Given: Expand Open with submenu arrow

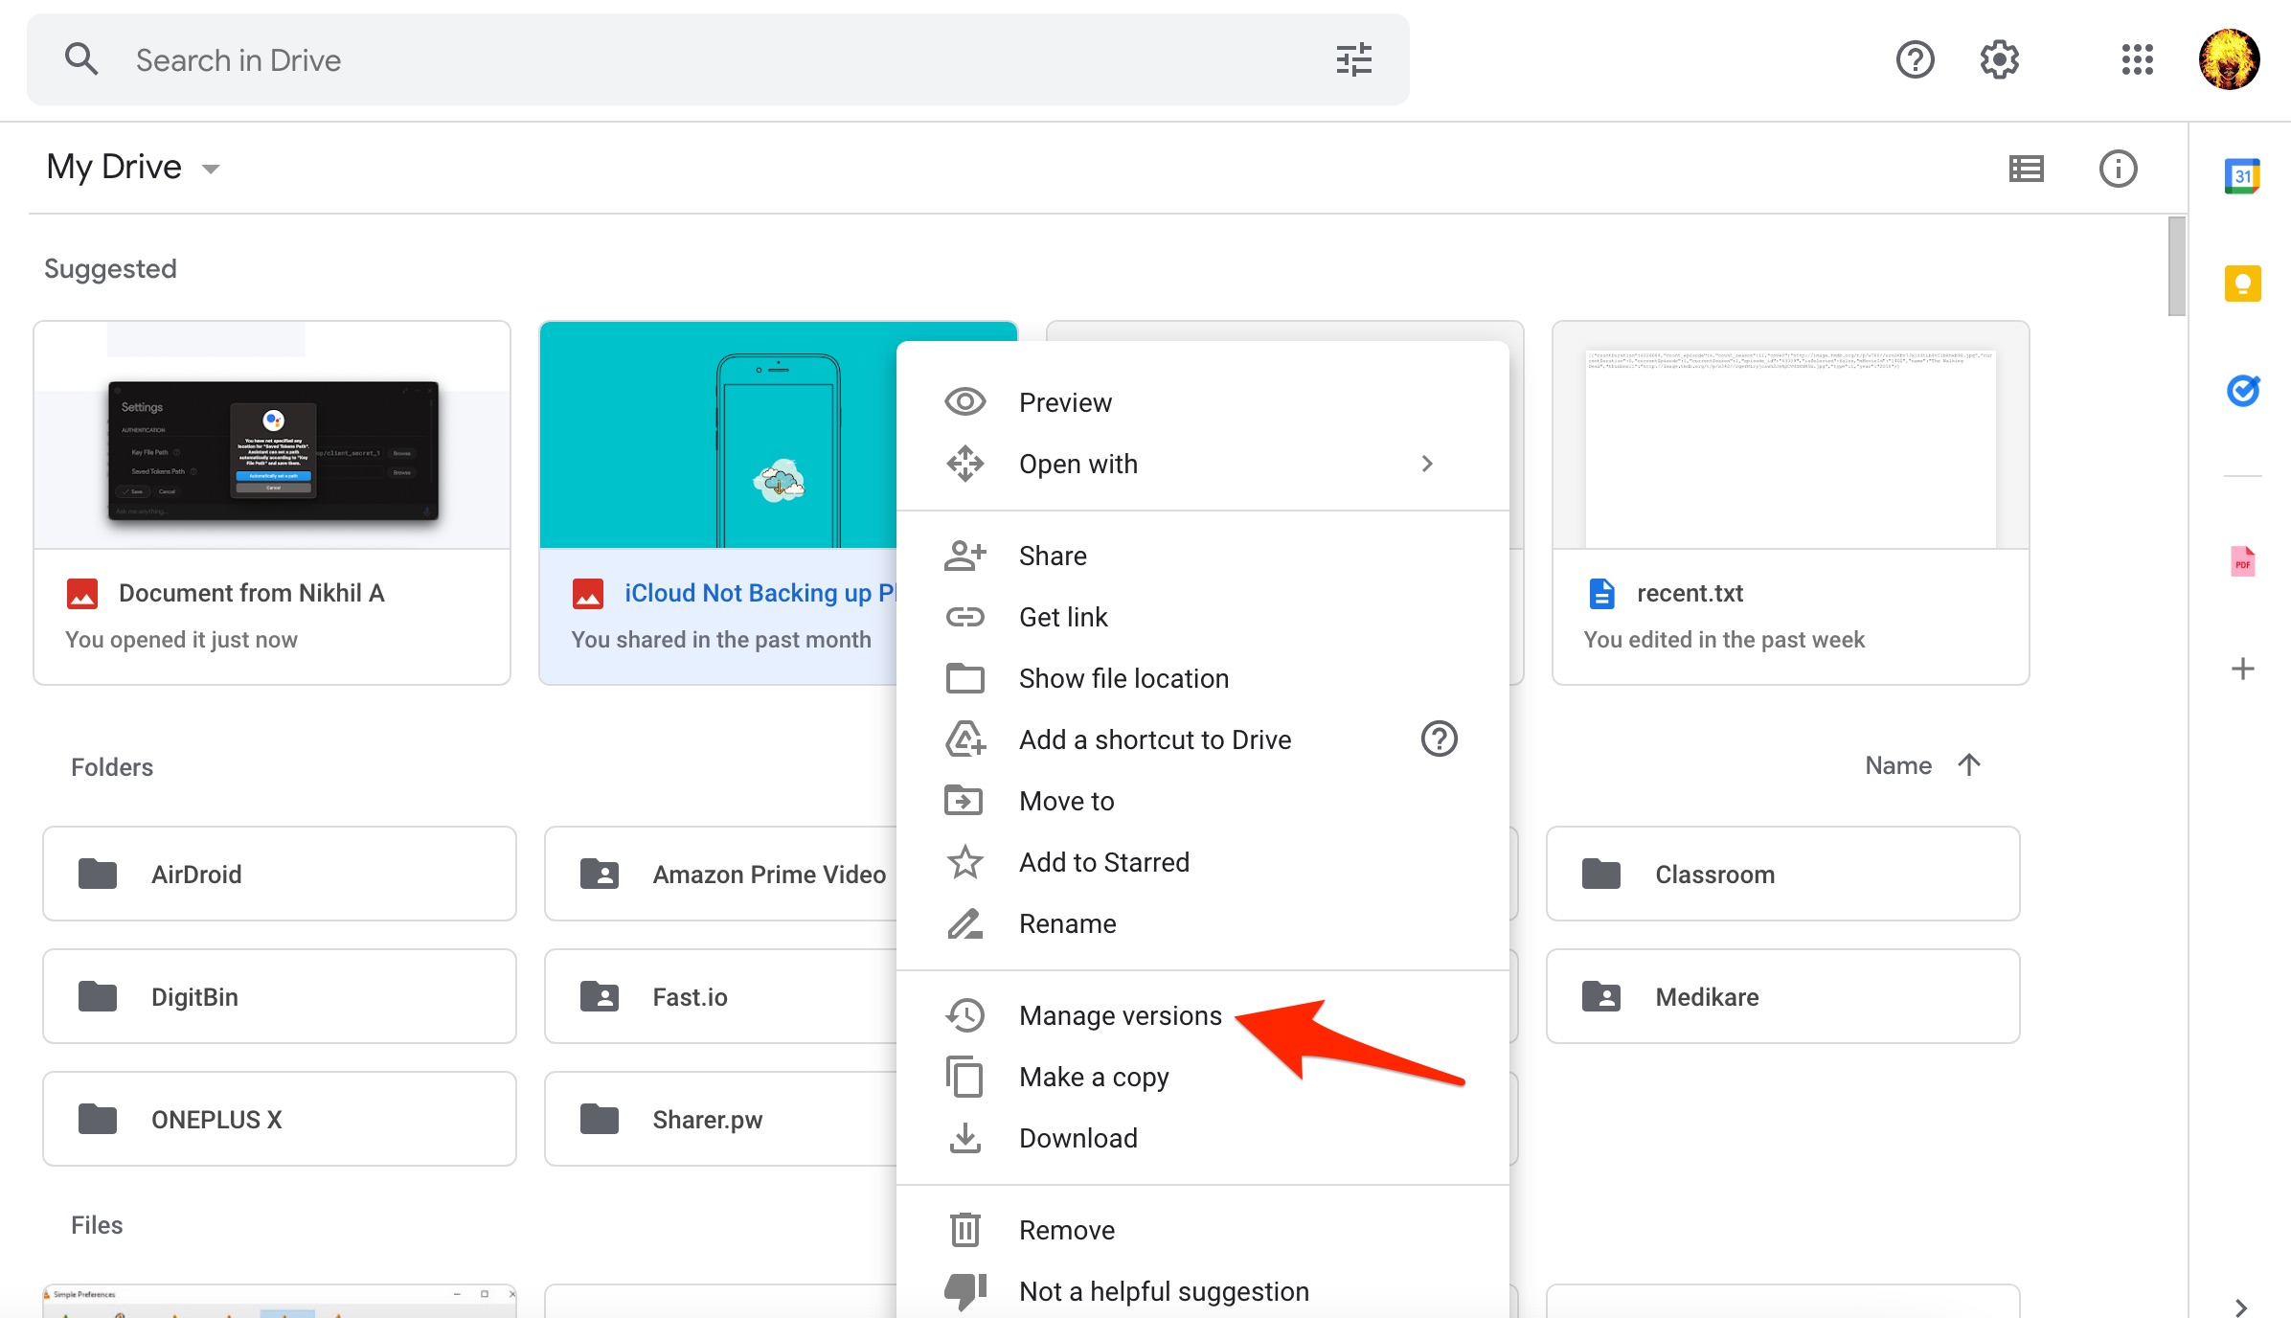Looking at the screenshot, I should [x=1427, y=463].
